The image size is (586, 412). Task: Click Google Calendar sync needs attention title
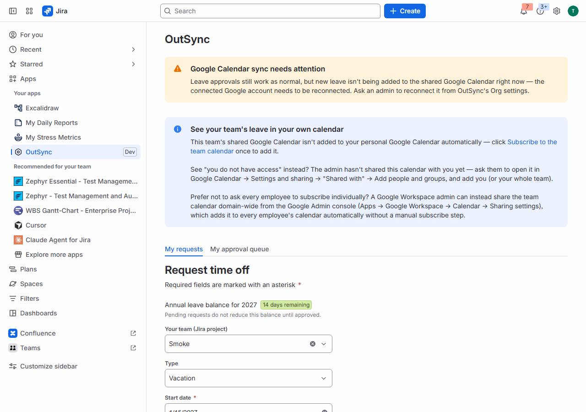[258, 69]
